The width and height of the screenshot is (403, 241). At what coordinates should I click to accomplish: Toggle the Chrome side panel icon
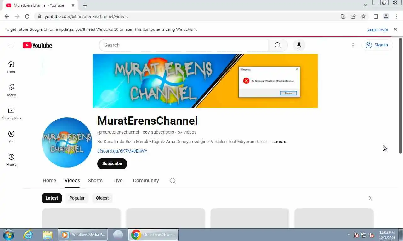click(x=376, y=16)
